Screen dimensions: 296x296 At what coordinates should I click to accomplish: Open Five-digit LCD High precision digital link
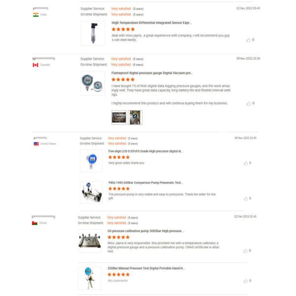pos(146,151)
